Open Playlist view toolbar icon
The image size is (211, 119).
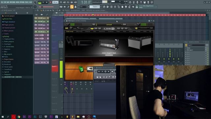104,7
